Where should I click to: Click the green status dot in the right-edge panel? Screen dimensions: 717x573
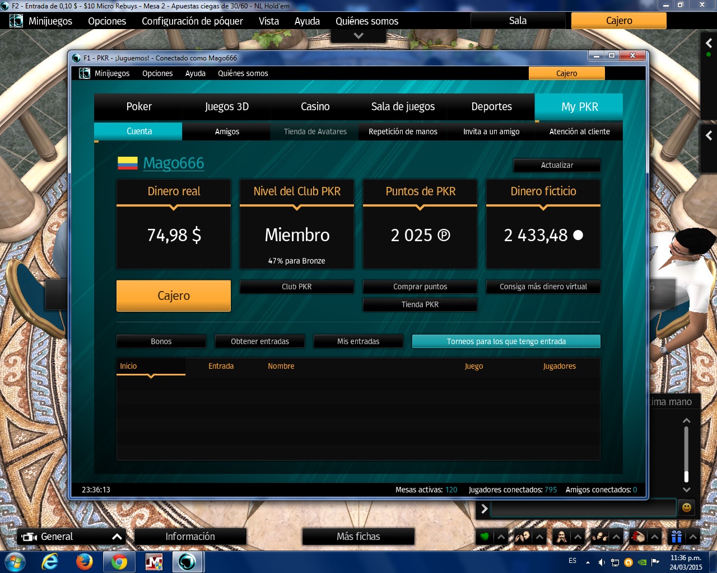tap(709, 55)
